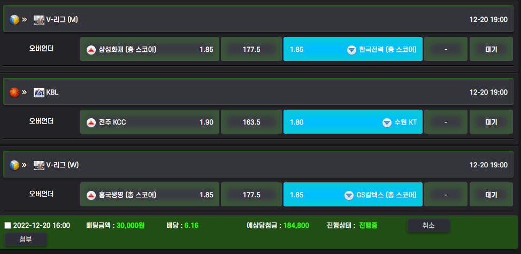Click the volleyball icon in V-리그 (W) header
Viewport: 521px width, 254px height.
(x=14, y=165)
